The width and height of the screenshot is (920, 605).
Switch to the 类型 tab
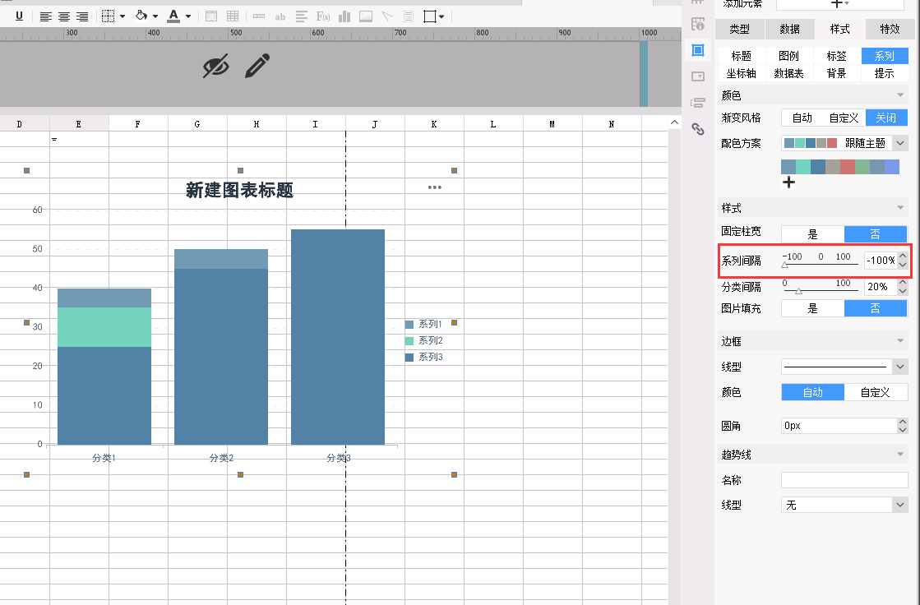click(740, 29)
